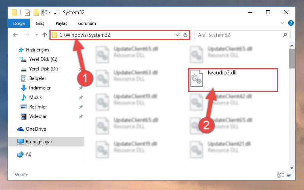This screenshot has height=190, width=304.
Task: Expand the address bar history dropdown
Action: pos(177,35)
